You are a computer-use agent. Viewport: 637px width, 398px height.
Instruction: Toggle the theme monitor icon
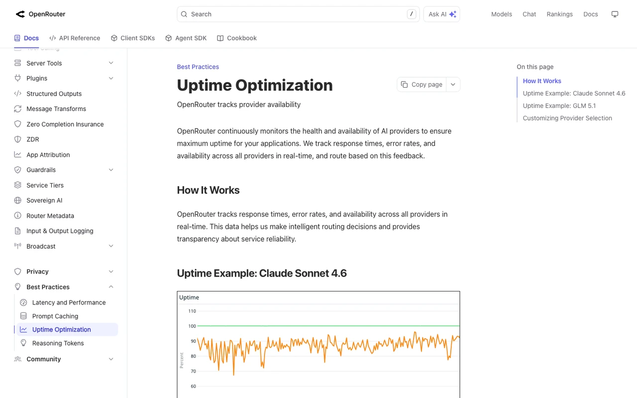(x=615, y=14)
